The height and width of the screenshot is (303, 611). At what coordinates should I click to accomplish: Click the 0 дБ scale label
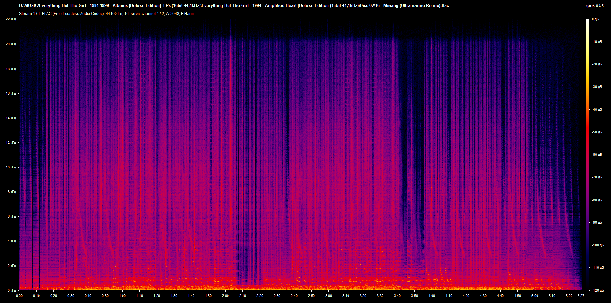595,19
